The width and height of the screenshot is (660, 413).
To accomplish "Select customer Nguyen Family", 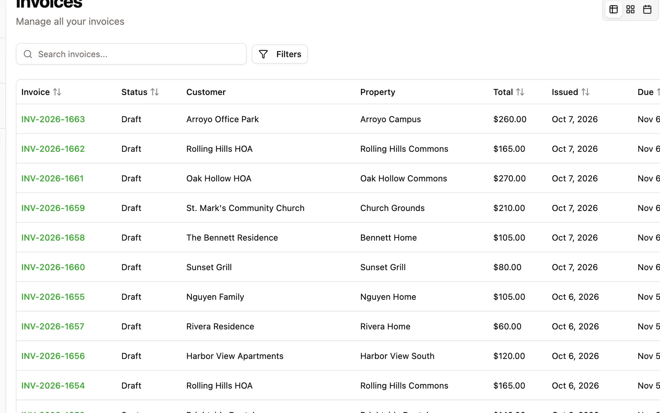I will pyautogui.click(x=215, y=297).
